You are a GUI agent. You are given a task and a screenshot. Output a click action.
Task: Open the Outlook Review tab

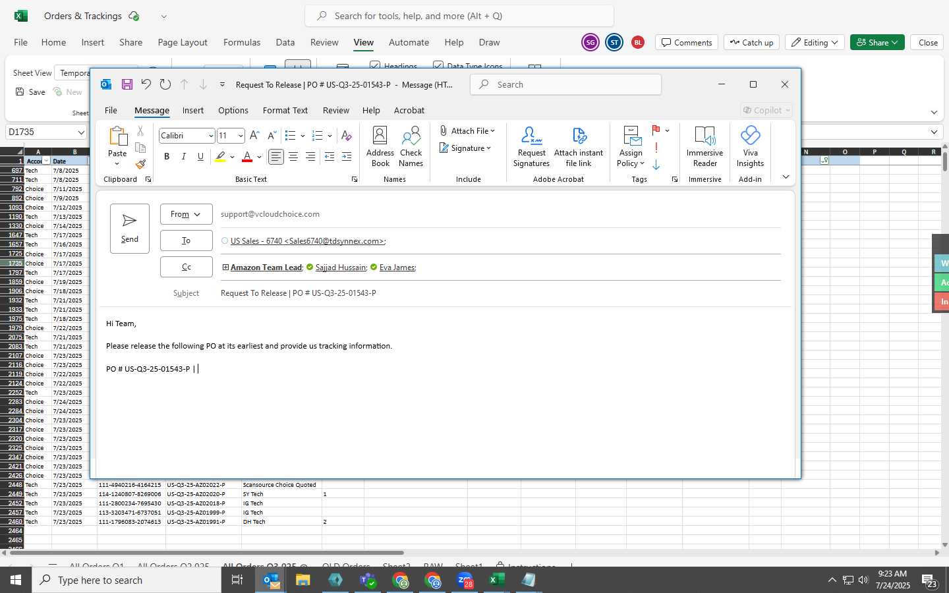tap(336, 110)
